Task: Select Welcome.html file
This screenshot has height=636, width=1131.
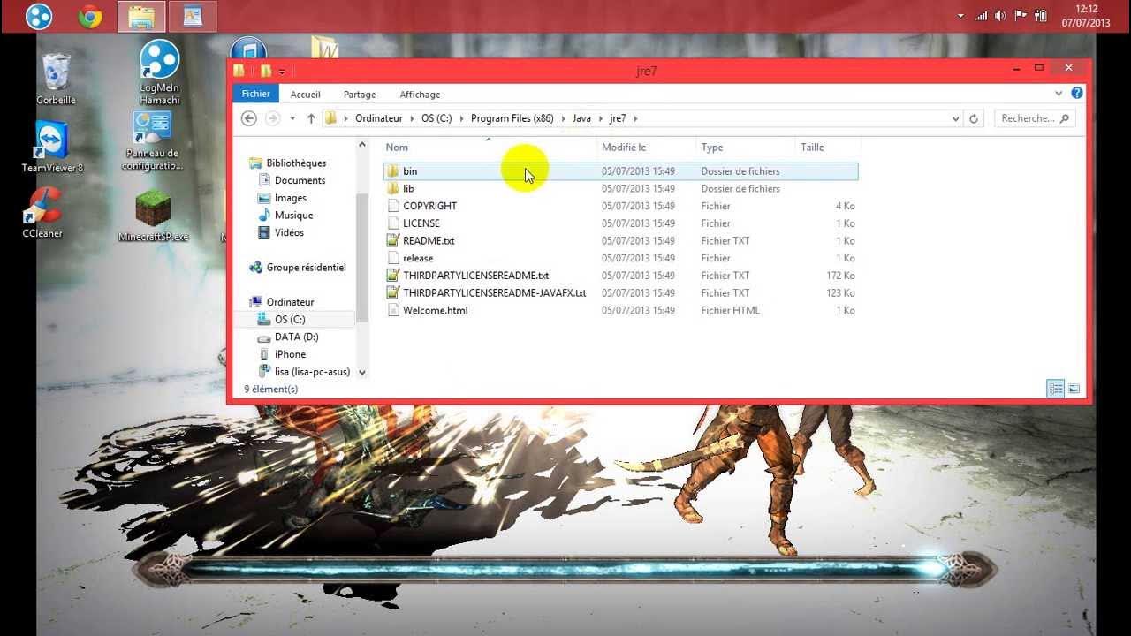Action: point(620,310)
